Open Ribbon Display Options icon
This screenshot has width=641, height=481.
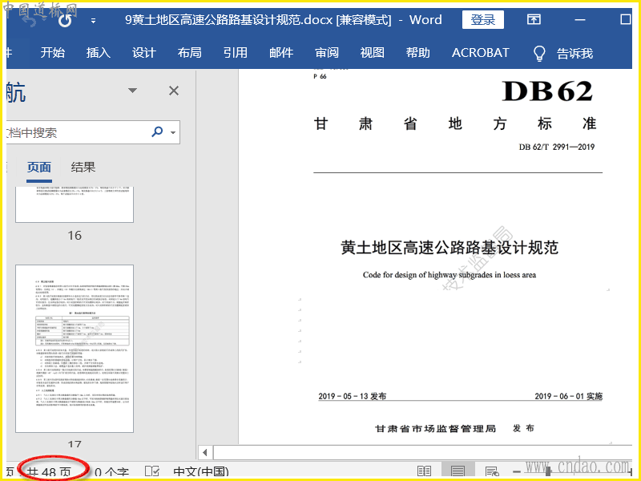(x=534, y=19)
